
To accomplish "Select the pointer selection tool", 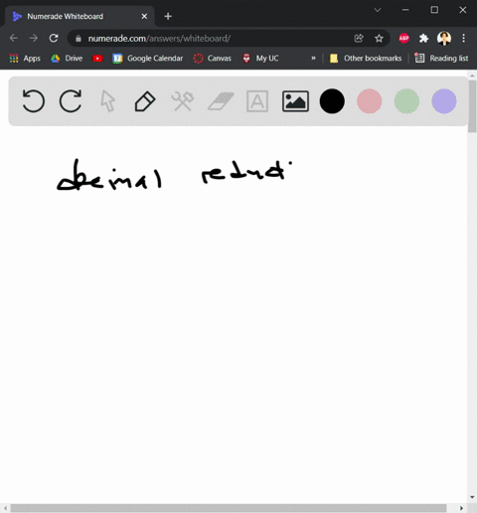I will pos(108,101).
